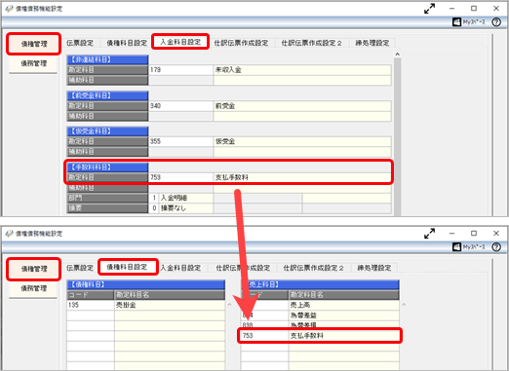Click the expand arrows icon in lower window
This screenshot has height=371, width=509.
pyautogui.click(x=429, y=234)
